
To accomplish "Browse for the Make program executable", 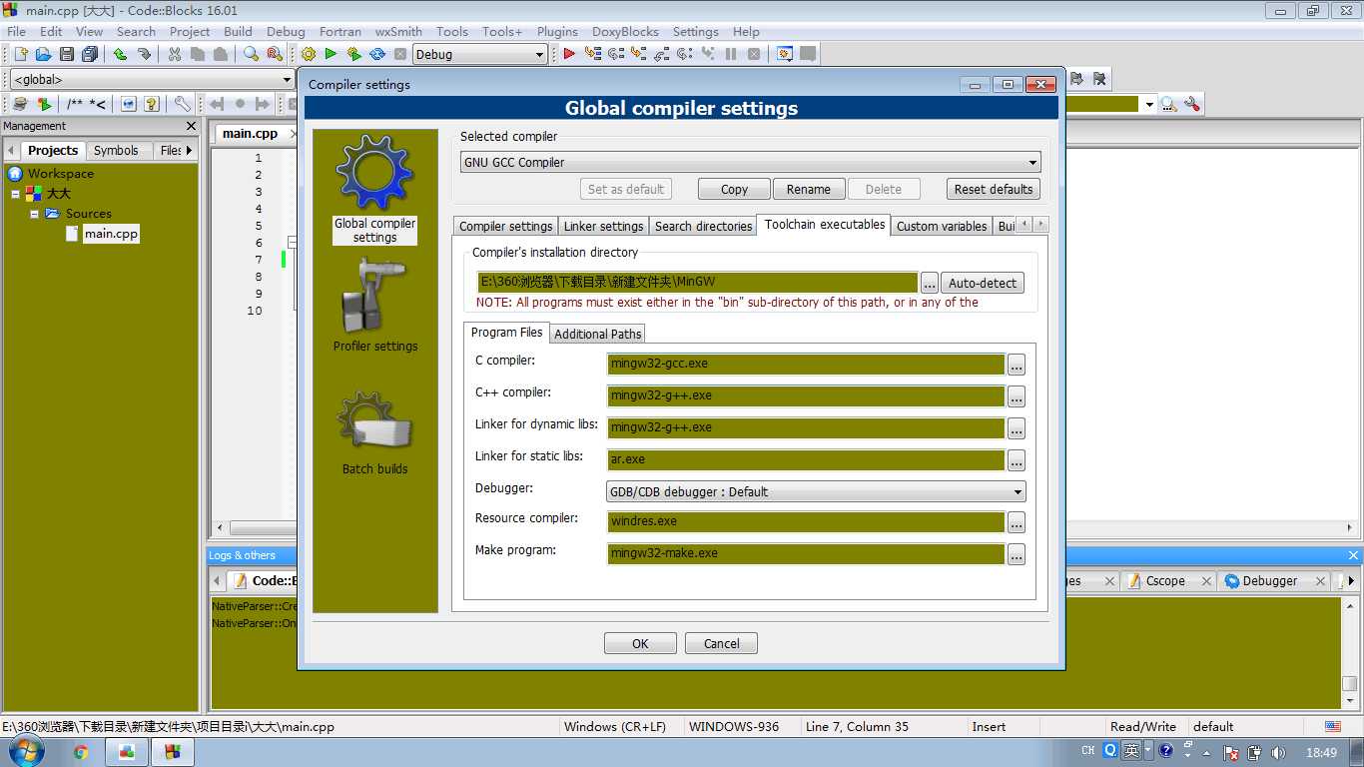I will 1017,554.
